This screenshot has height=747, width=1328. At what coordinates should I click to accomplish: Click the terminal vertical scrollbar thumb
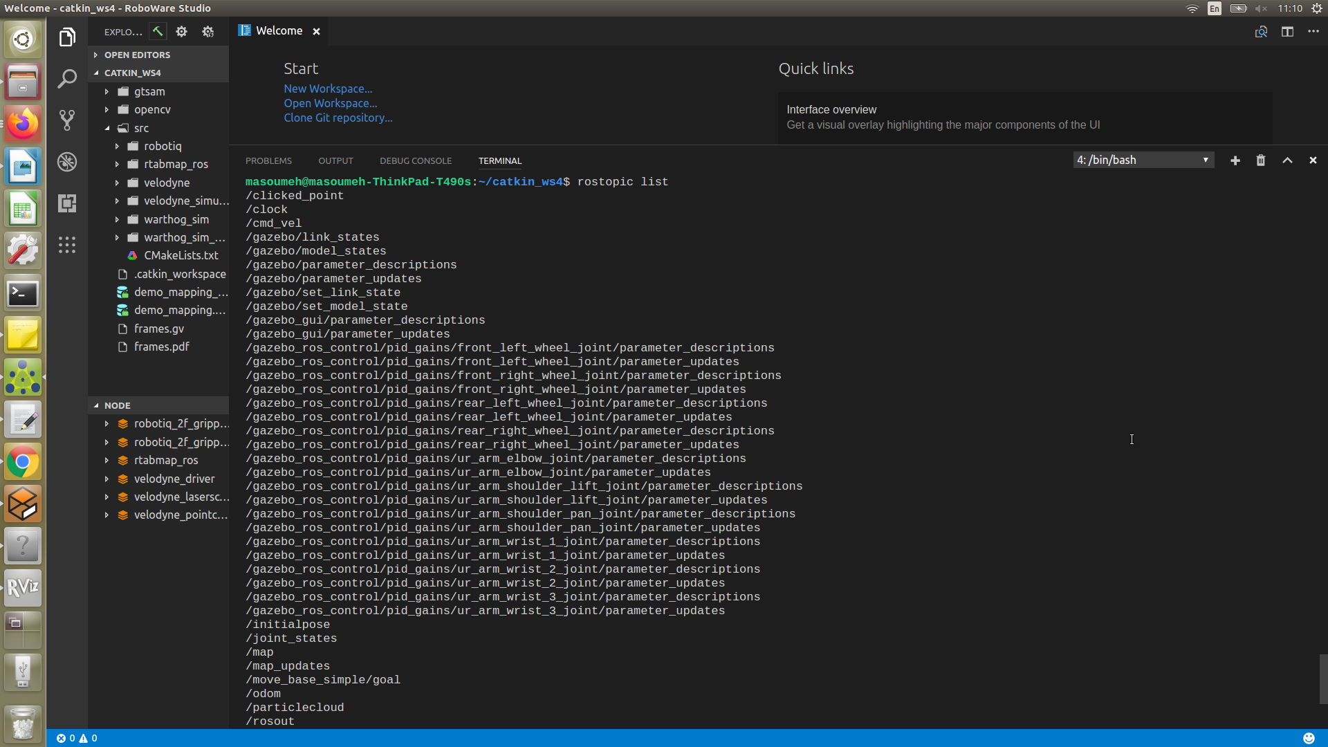point(1322,679)
